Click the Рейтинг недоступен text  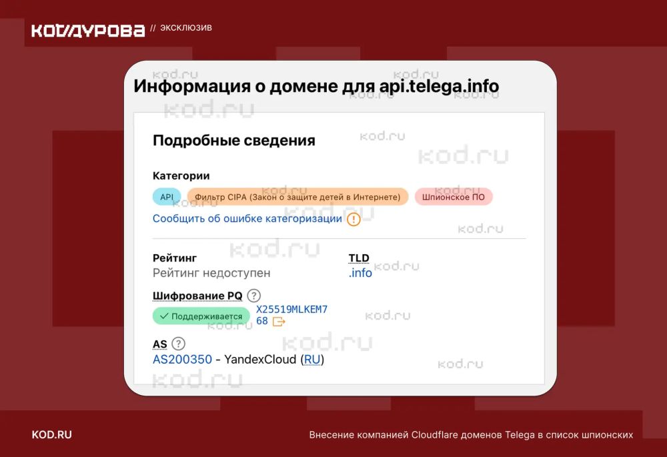pyautogui.click(x=211, y=273)
